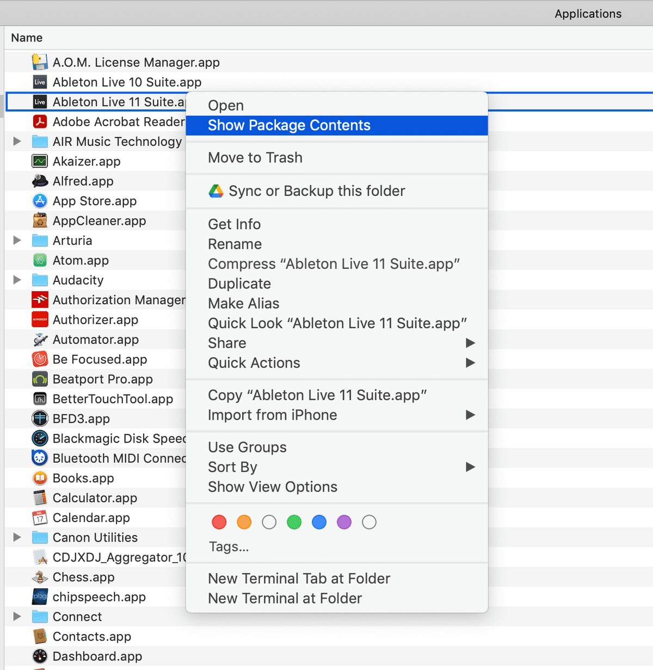Click the BetterTouchTool icon
This screenshot has height=670, width=653.
pyautogui.click(x=40, y=399)
